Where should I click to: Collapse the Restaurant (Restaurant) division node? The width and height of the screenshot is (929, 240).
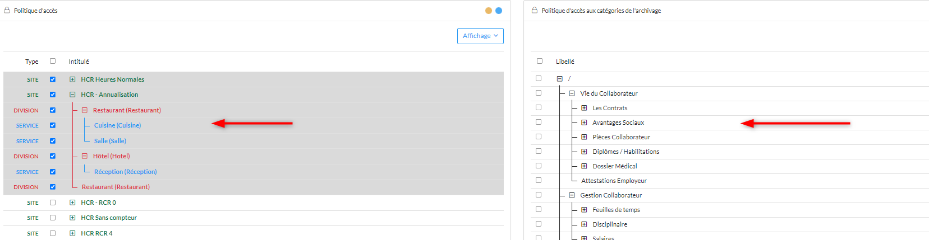pyautogui.click(x=85, y=110)
